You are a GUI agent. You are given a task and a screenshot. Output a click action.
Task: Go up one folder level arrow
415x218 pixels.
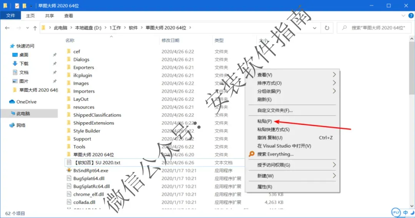35,28
